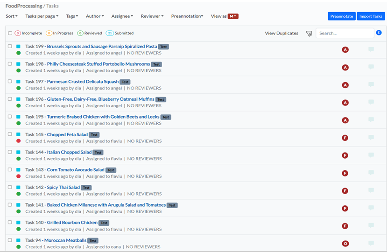Click View Duplicates
The width and height of the screenshot is (387, 252).
281,33
